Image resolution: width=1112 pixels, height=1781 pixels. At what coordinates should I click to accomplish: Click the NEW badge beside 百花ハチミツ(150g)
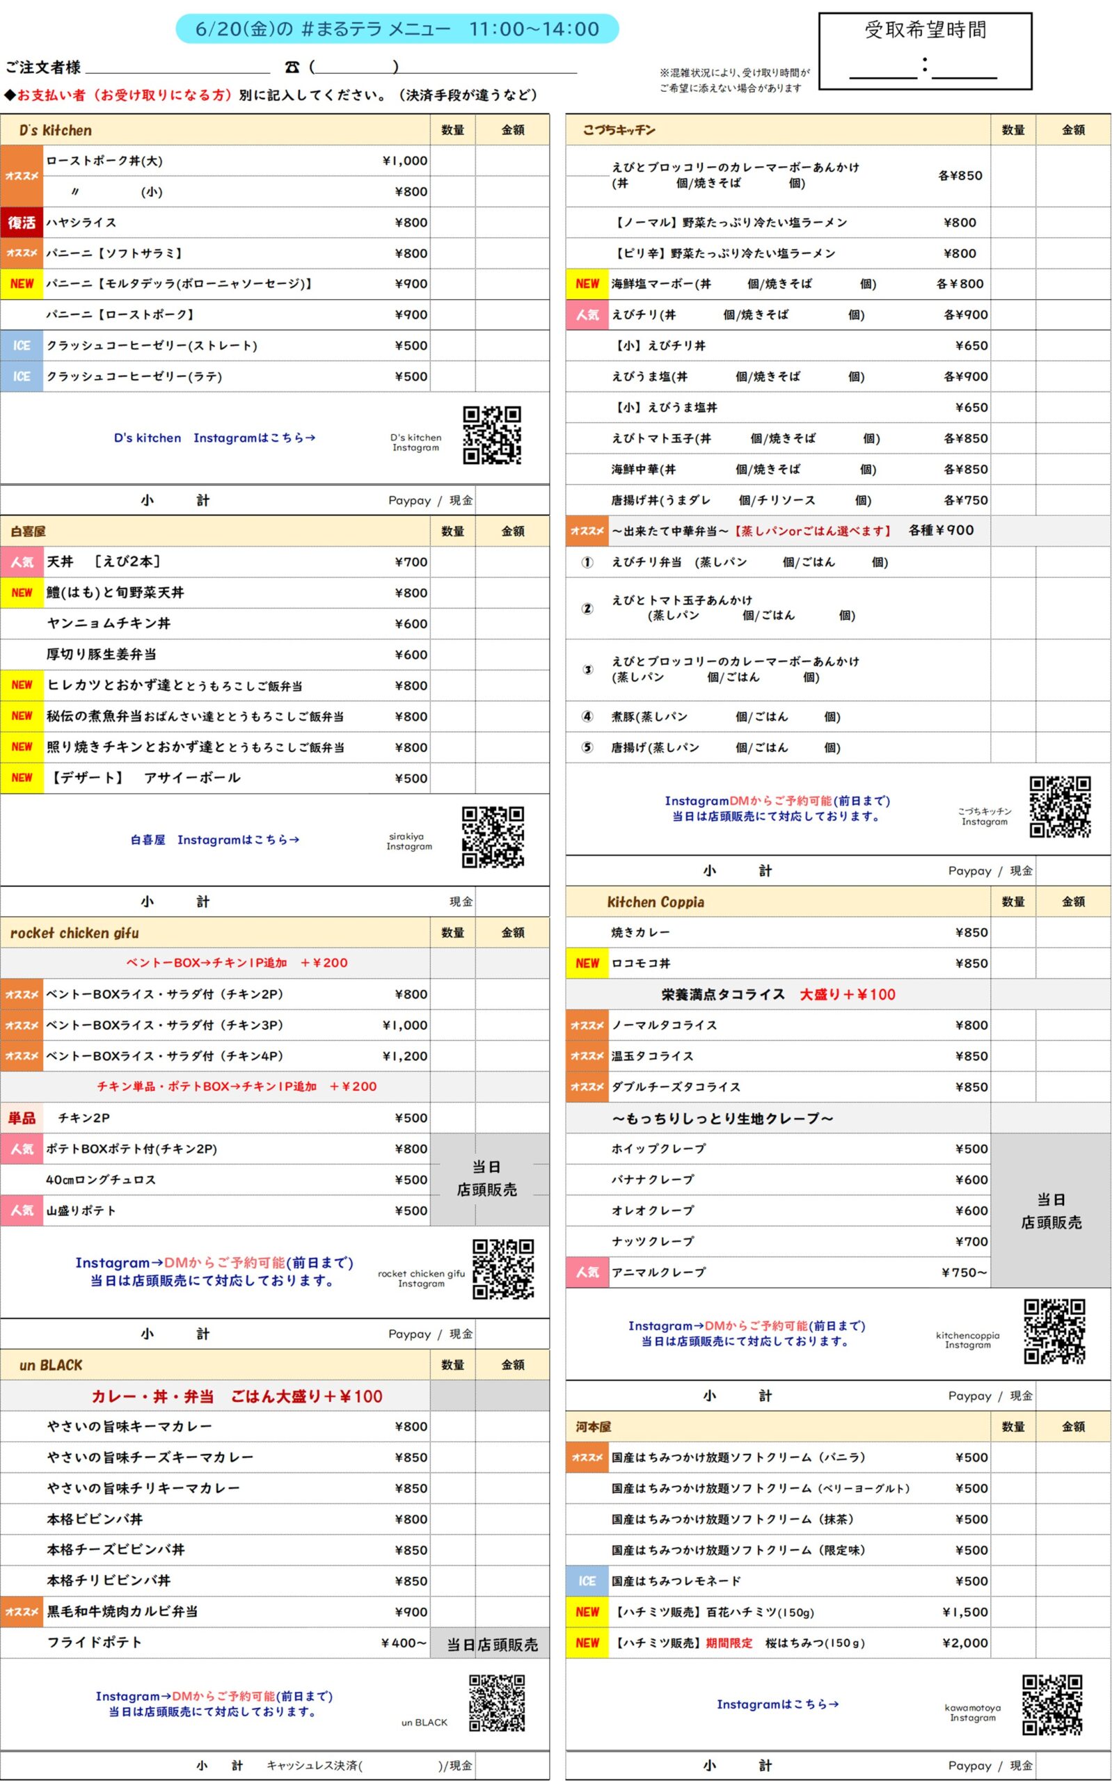[x=587, y=1612]
